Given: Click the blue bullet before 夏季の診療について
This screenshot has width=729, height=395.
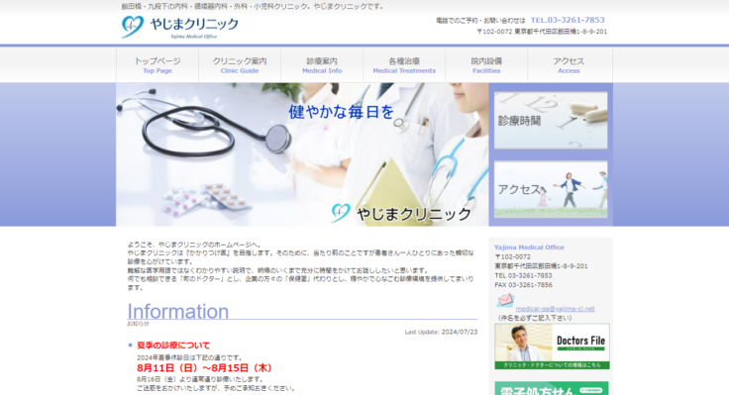Looking at the screenshot, I should click(x=130, y=345).
